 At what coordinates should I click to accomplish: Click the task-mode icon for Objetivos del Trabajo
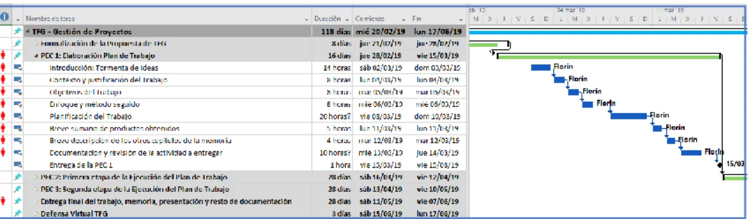pyautogui.click(x=18, y=92)
